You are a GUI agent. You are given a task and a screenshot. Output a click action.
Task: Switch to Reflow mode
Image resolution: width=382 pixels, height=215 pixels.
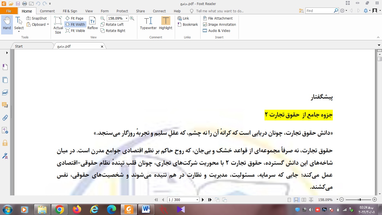pyautogui.click(x=93, y=23)
